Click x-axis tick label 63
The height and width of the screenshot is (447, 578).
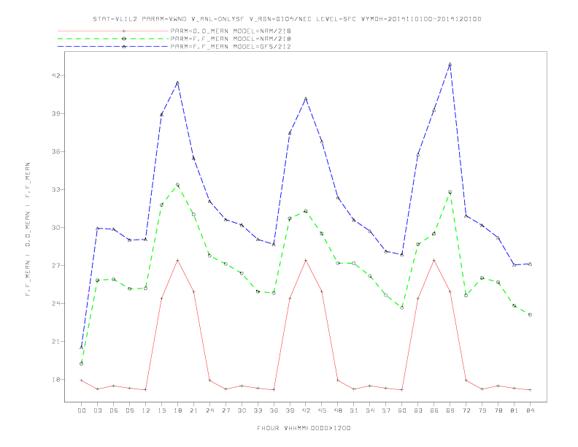[418, 410]
